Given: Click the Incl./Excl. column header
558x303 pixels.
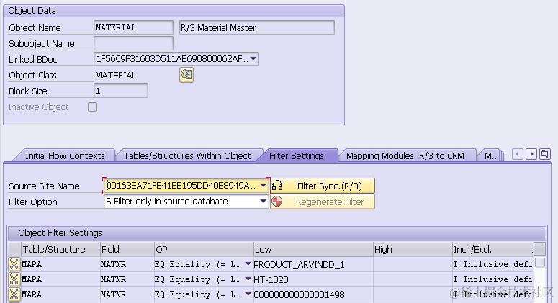Looking at the screenshot, I should [492, 249].
